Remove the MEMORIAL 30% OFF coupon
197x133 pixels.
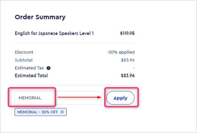[x=62, y=112]
